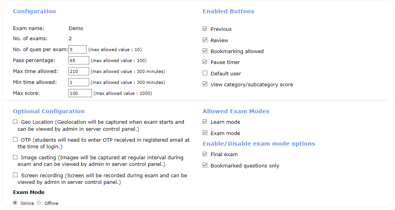This screenshot has width=395, height=210.
Task: Toggle the Exam mode checkbox
Action: [x=205, y=133]
